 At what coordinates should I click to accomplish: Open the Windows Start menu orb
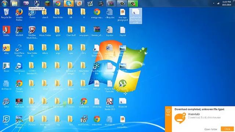tap(4, 3)
